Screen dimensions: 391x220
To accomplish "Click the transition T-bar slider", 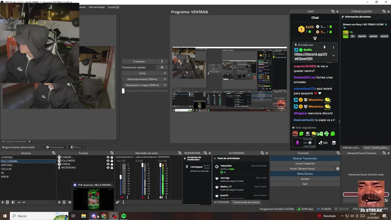I will pyautogui.click(x=123, y=91).
